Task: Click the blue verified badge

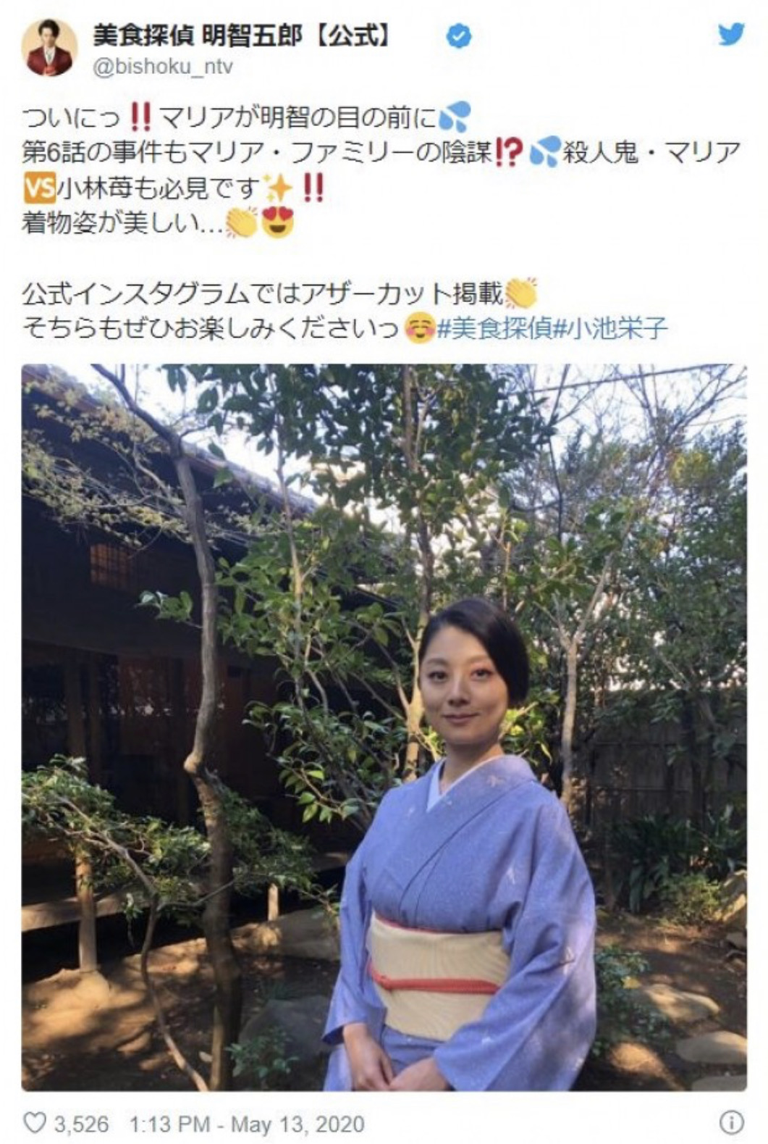Action: [458, 36]
